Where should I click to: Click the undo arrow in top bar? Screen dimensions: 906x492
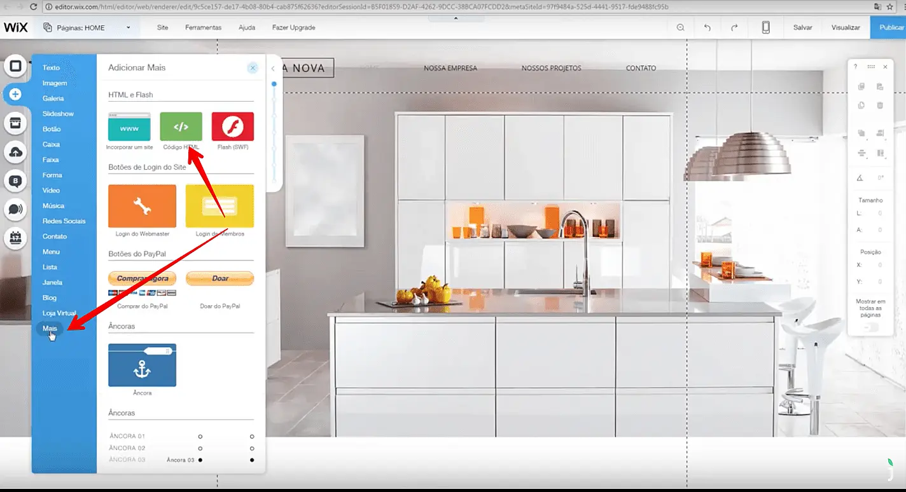click(x=707, y=27)
